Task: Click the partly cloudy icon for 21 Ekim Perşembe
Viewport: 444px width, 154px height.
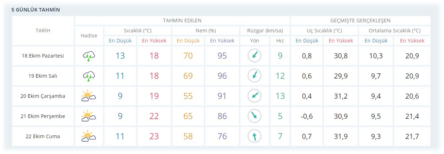Action: [x=89, y=116]
